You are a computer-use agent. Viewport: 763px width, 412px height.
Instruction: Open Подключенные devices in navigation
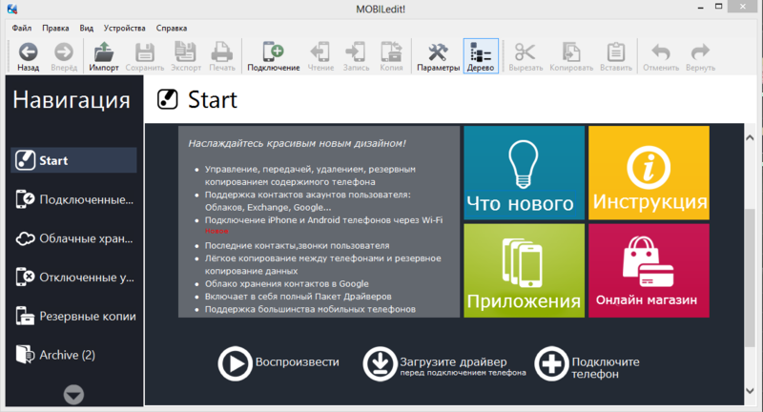(x=74, y=199)
